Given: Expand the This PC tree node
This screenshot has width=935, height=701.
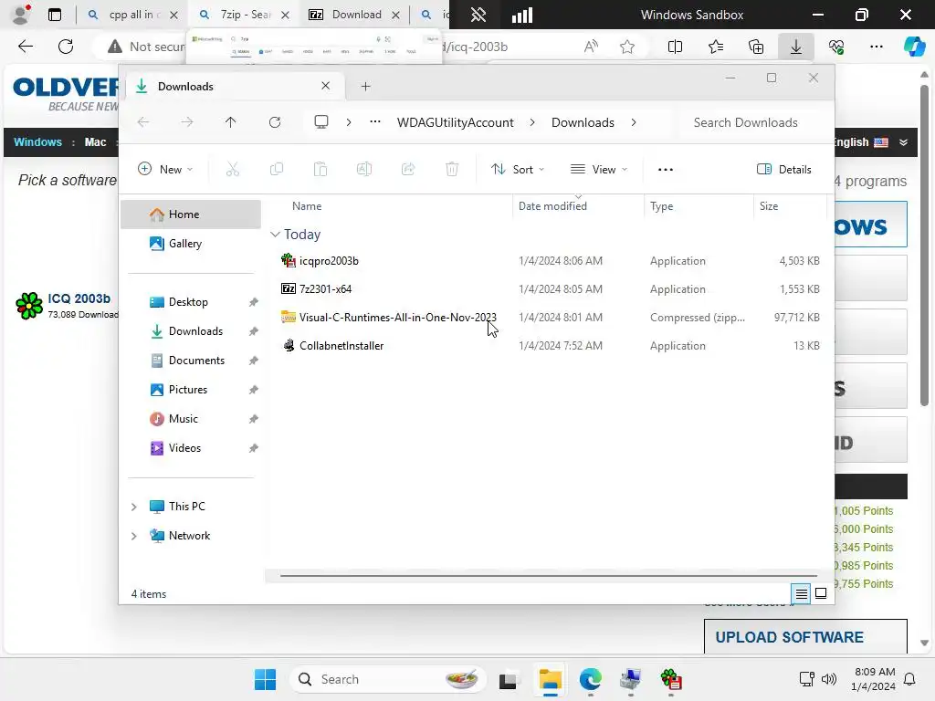Looking at the screenshot, I should pos(134,507).
